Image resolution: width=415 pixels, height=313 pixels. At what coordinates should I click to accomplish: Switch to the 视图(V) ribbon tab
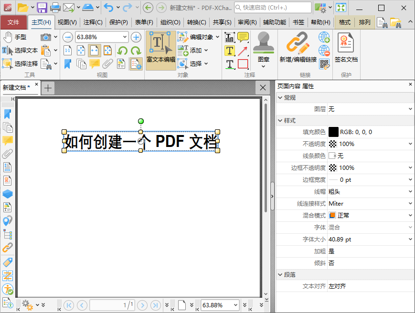[x=66, y=22]
